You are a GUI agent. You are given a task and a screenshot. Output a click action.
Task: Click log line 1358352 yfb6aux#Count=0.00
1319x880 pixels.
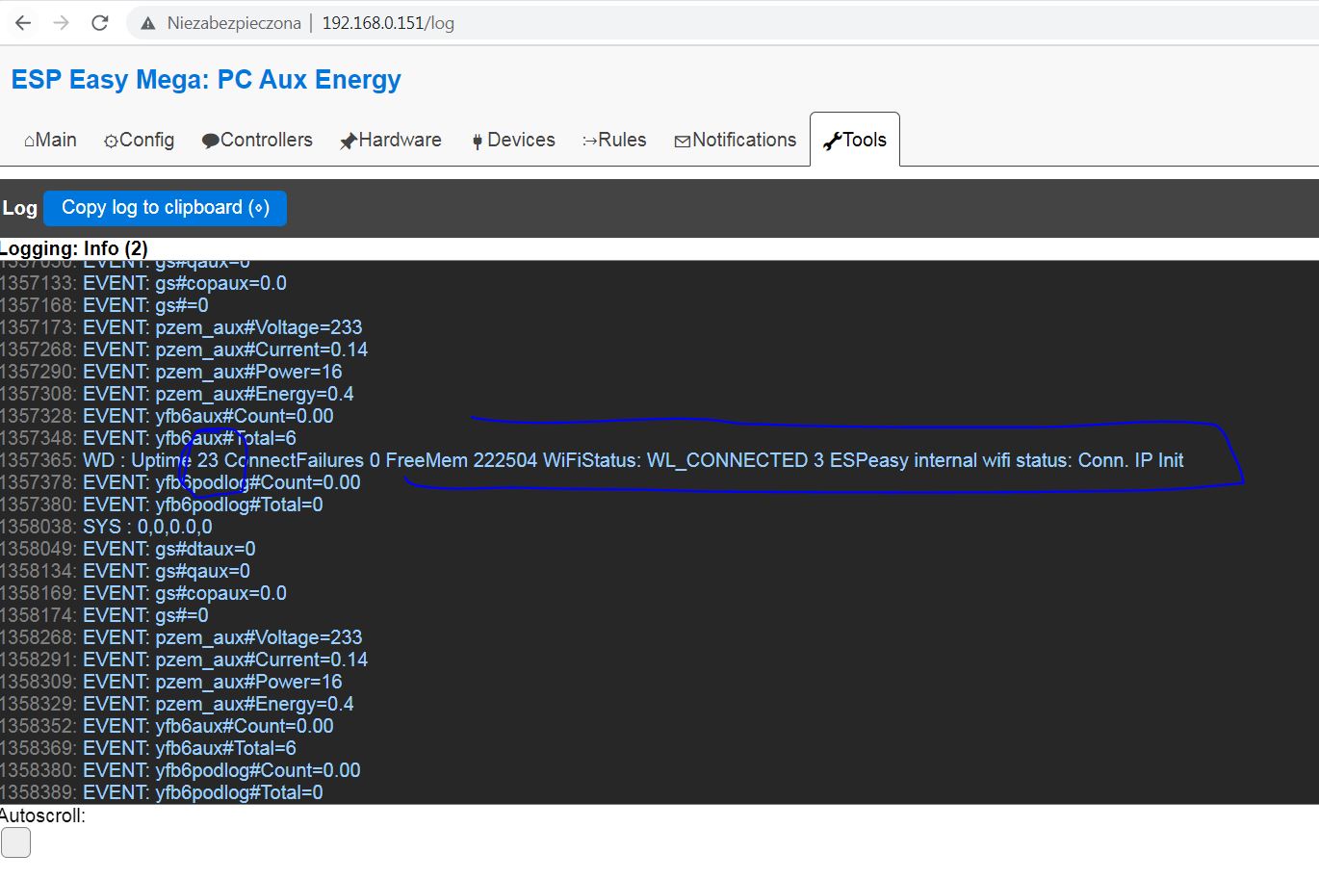[168, 726]
